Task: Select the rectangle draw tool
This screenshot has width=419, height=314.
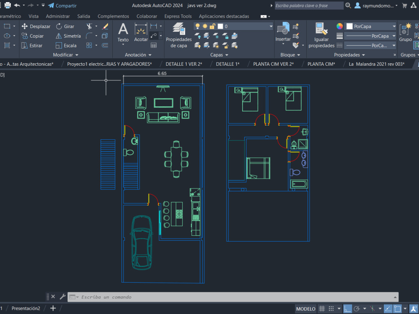Action: click(x=7, y=26)
